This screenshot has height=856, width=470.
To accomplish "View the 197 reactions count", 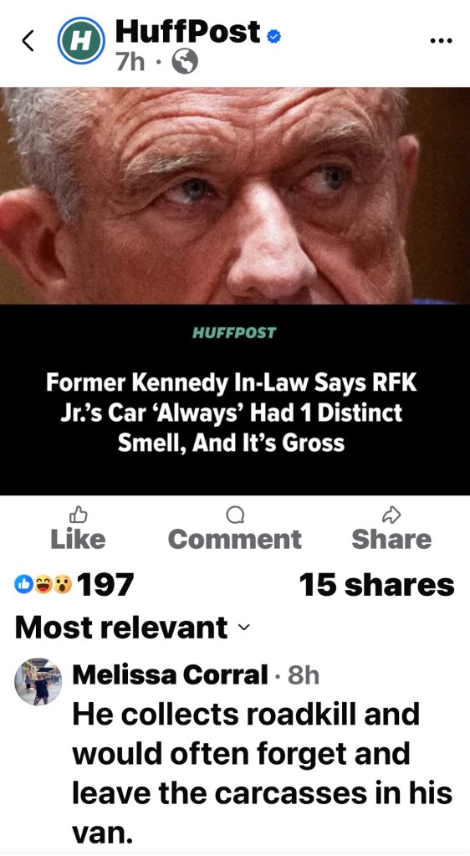I will [105, 585].
